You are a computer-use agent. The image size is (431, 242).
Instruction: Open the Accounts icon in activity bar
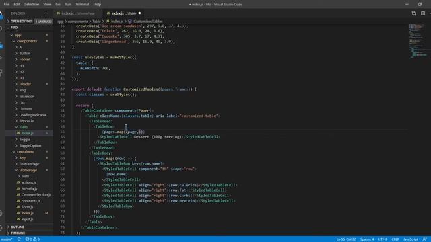1,214
